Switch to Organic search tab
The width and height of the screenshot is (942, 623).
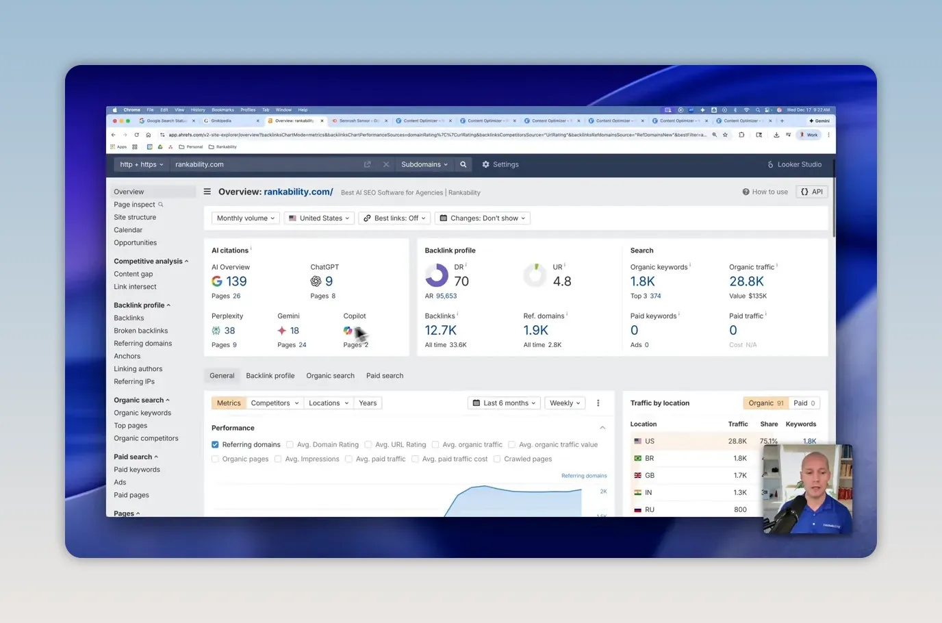(x=331, y=376)
